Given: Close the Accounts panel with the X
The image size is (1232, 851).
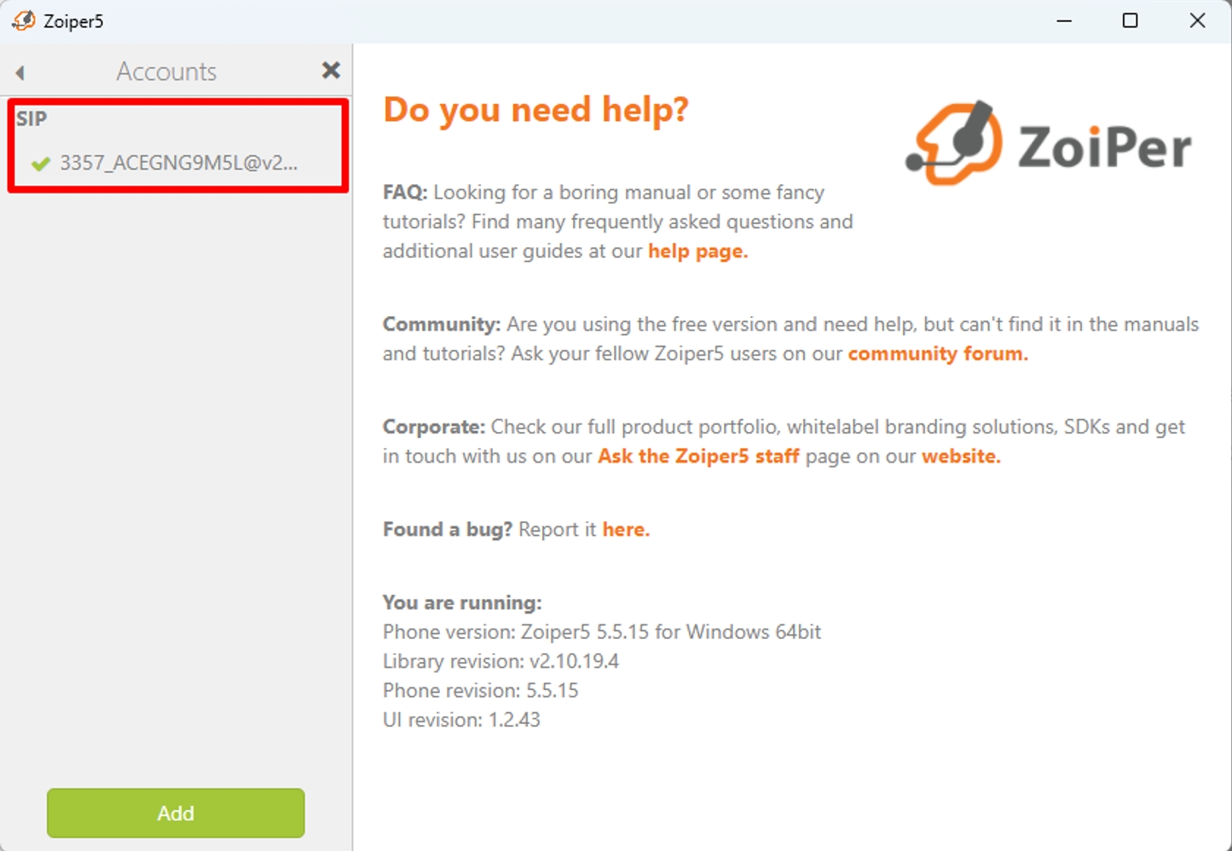Looking at the screenshot, I should [331, 71].
